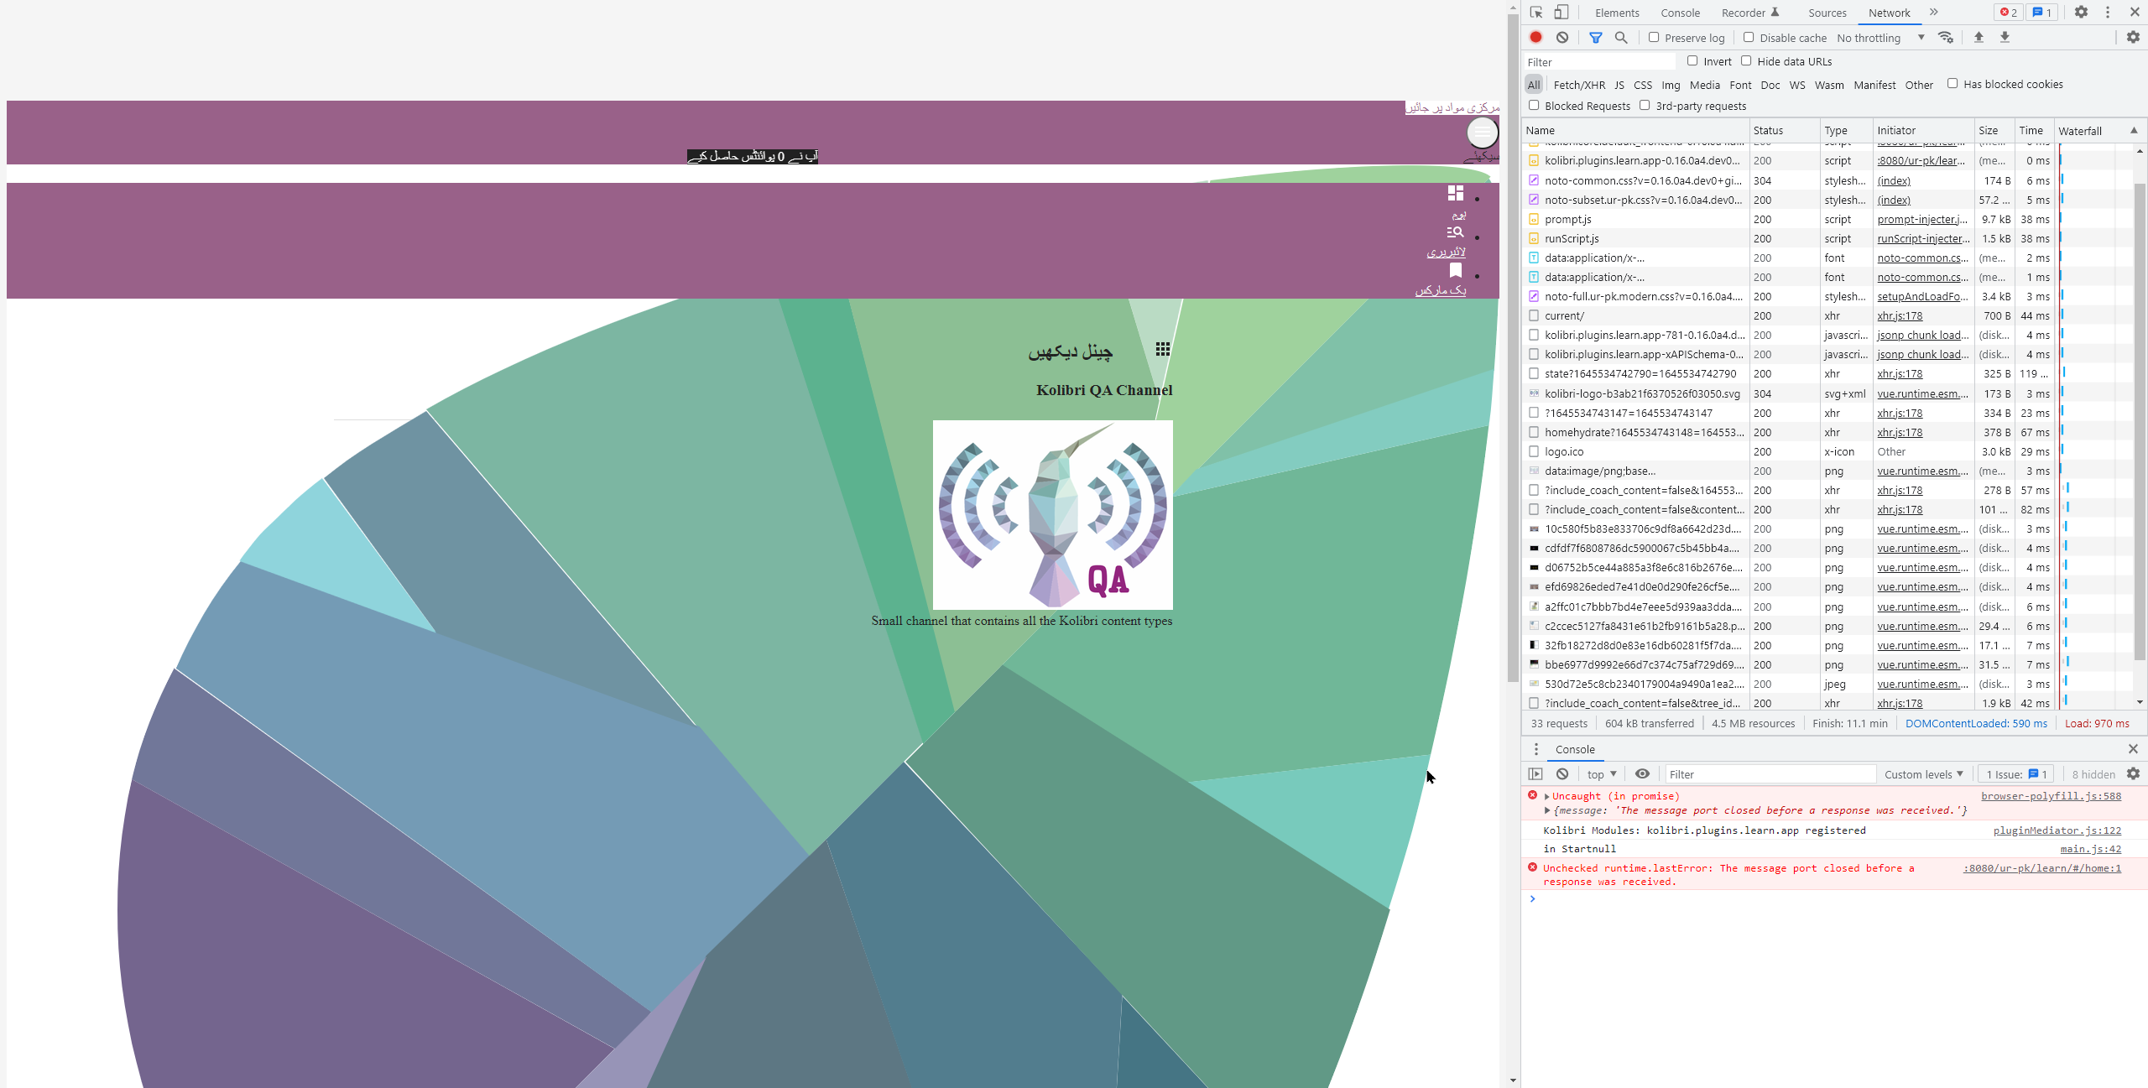
Task: Open DevTools settings gear
Action: (2082, 12)
